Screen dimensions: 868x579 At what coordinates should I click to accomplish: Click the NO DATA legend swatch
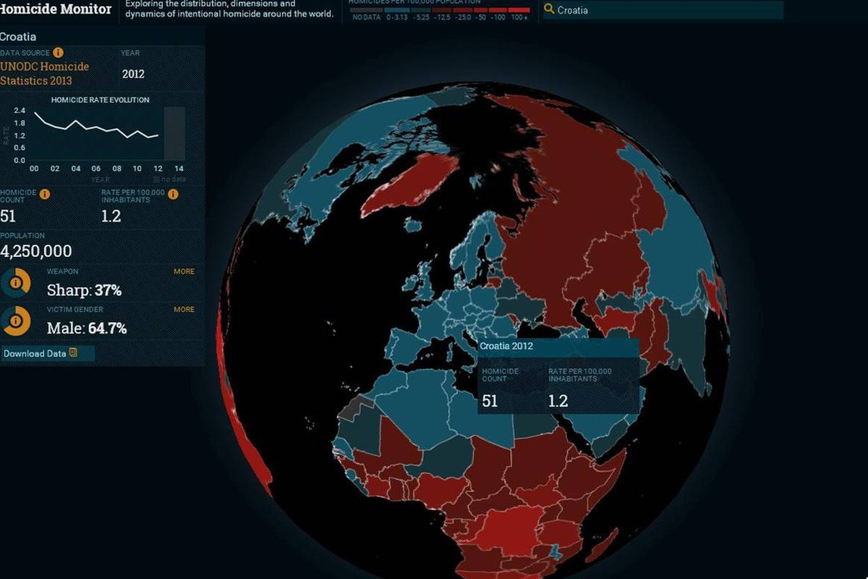point(366,10)
